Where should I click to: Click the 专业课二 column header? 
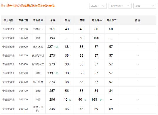[112, 20]
